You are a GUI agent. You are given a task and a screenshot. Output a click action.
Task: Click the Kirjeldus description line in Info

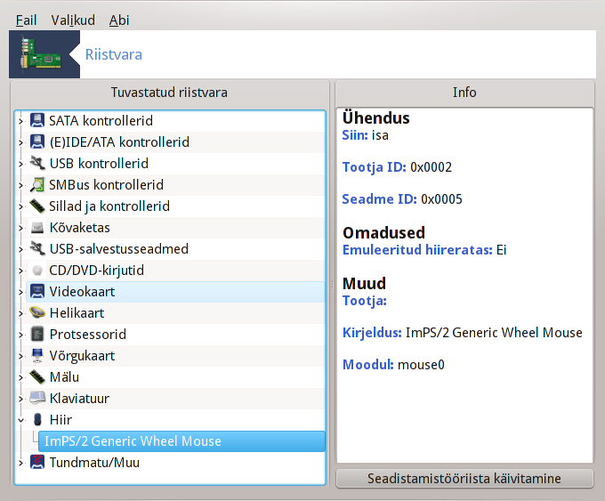[463, 333]
